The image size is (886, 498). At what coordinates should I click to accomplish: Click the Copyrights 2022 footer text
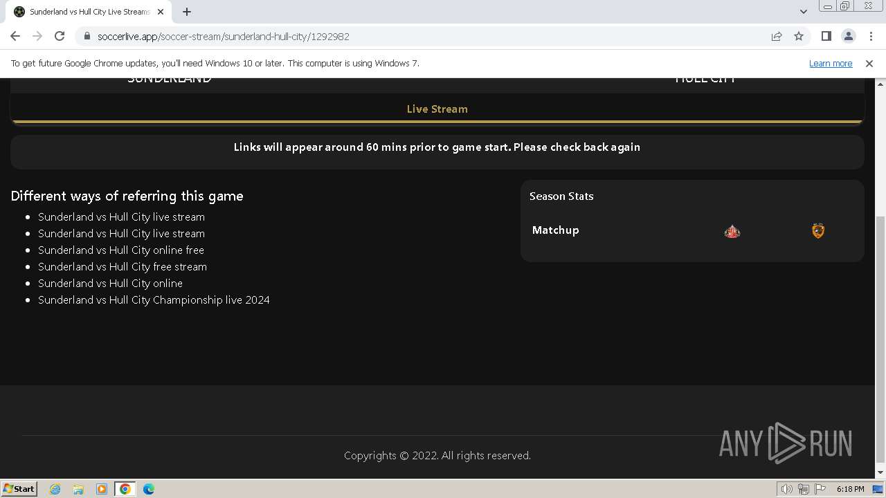(437, 456)
